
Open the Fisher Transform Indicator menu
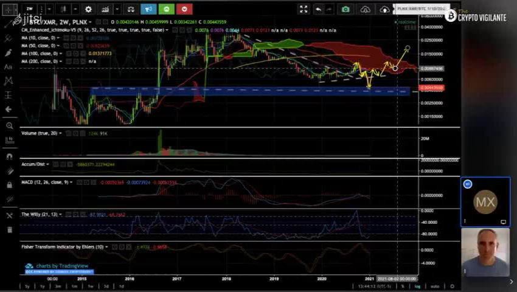click(106, 247)
